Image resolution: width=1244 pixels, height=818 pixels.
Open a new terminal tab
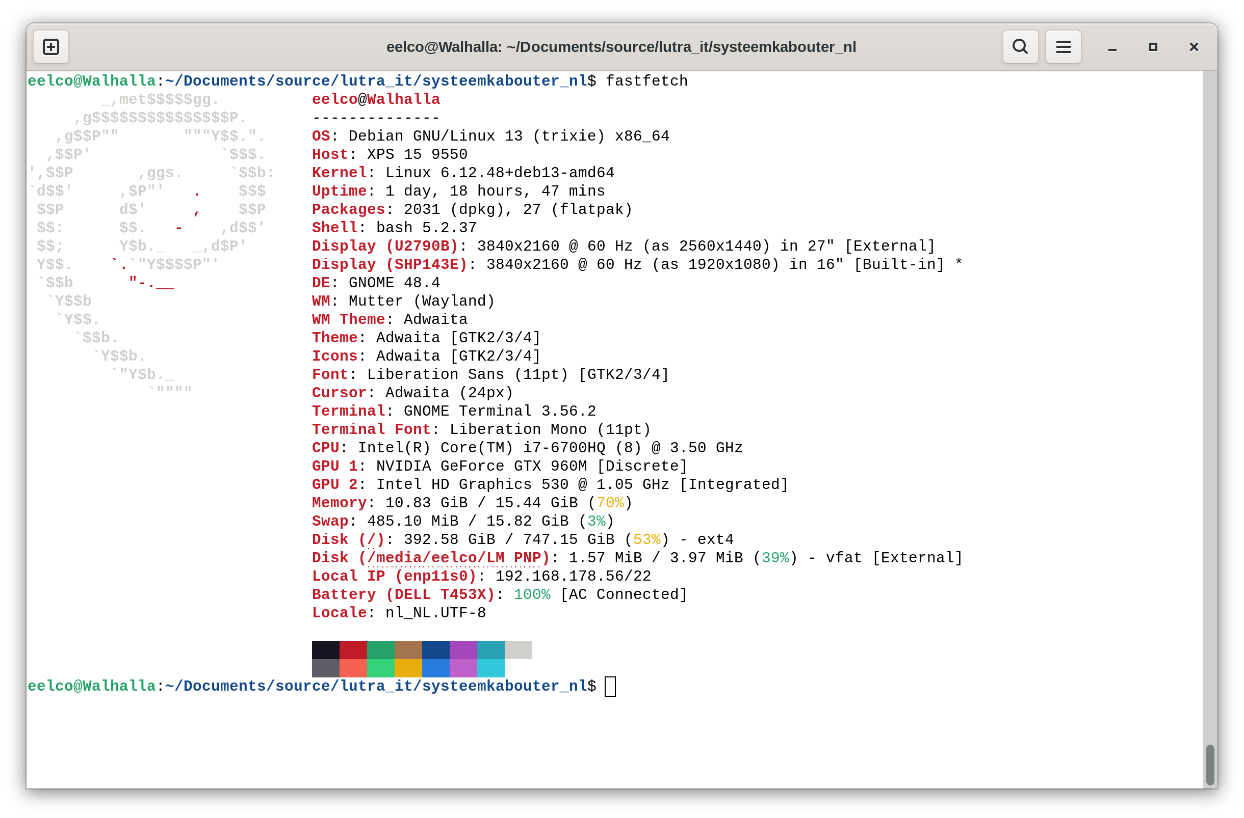(50, 47)
